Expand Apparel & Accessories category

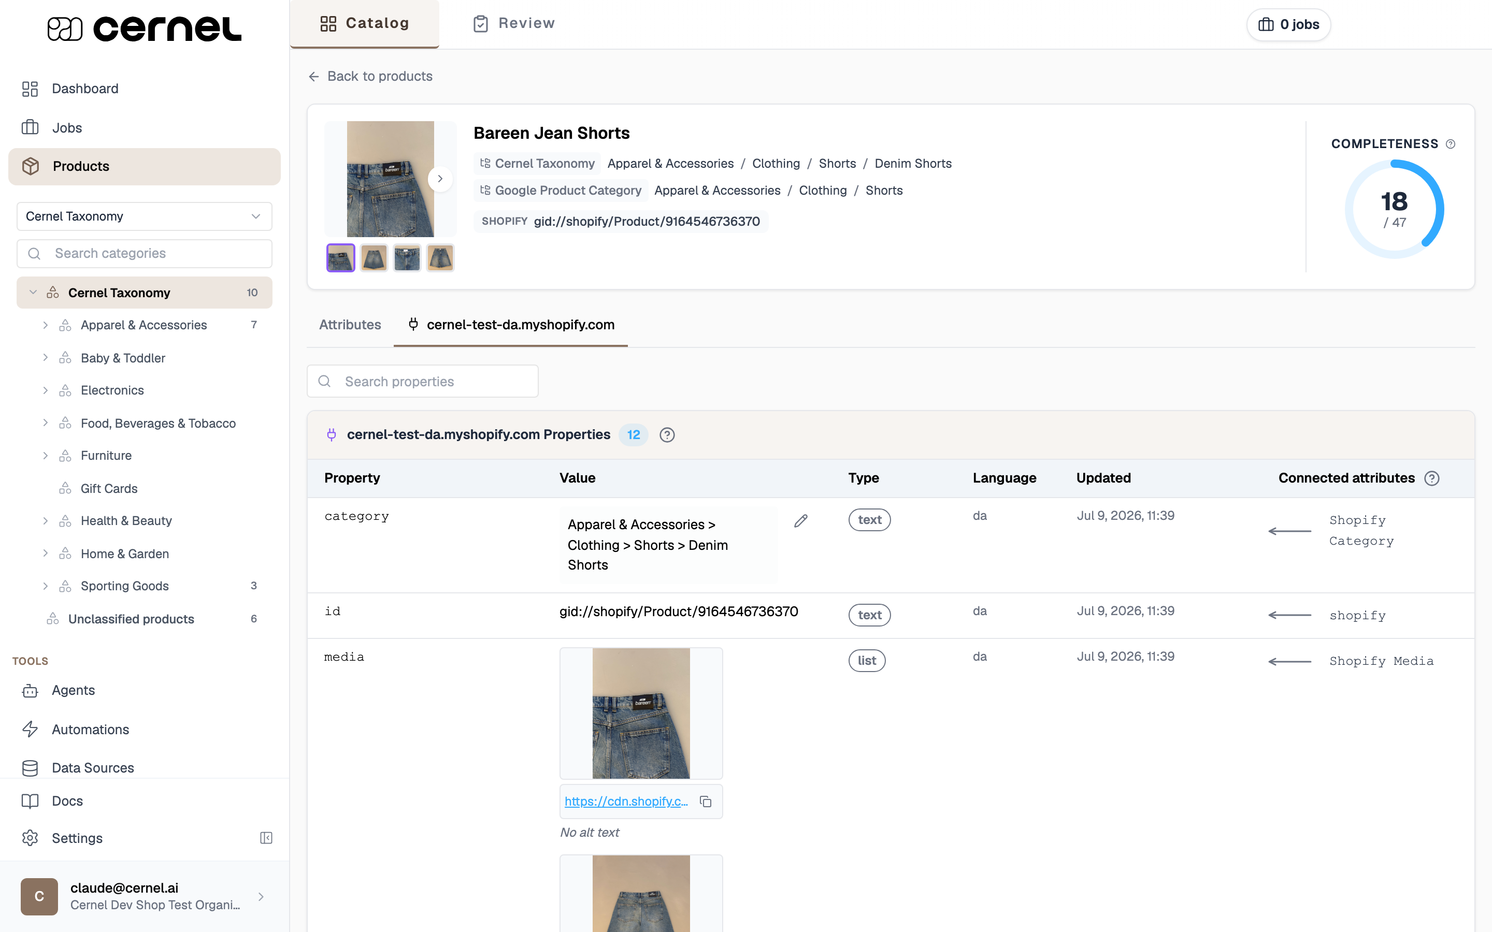coord(45,325)
